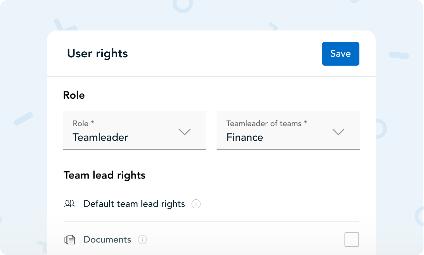Click the Role section heading

[x=74, y=95]
